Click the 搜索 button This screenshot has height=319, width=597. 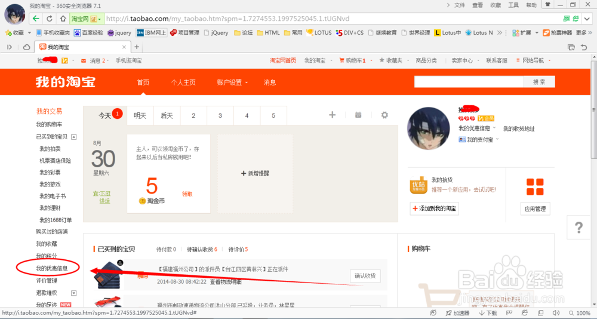point(539,82)
